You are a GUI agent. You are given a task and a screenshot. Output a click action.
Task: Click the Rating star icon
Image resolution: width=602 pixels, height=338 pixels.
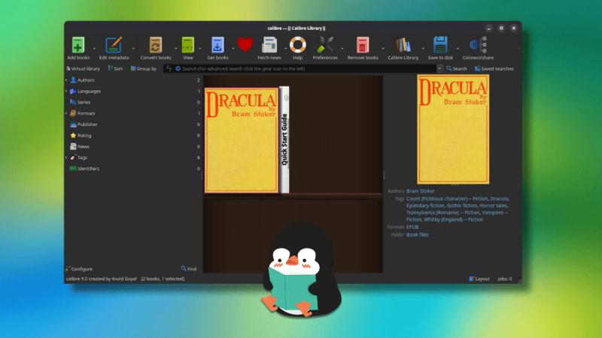click(x=73, y=135)
